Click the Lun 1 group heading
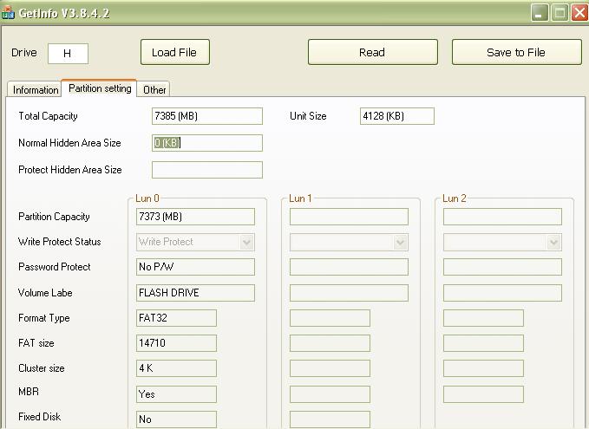Viewport: 589px width, 429px height. pyautogui.click(x=300, y=198)
